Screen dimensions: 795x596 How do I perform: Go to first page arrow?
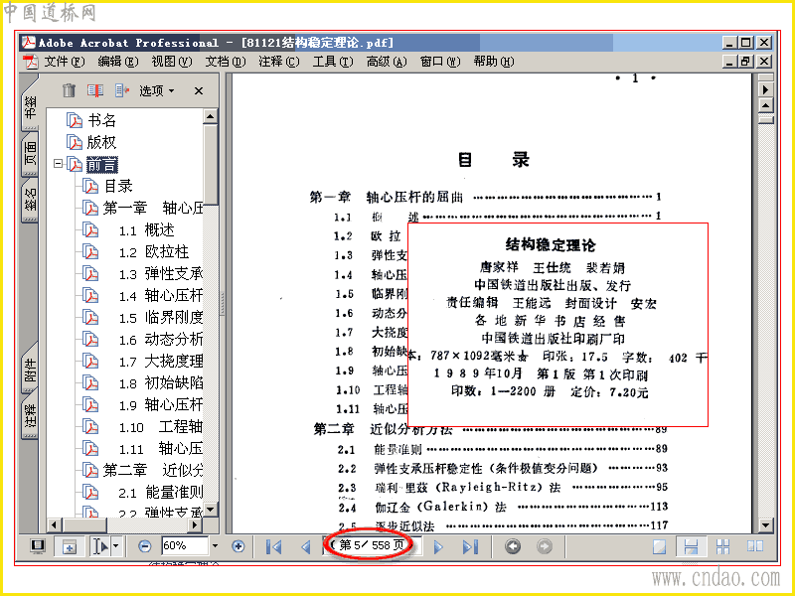(273, 547)
